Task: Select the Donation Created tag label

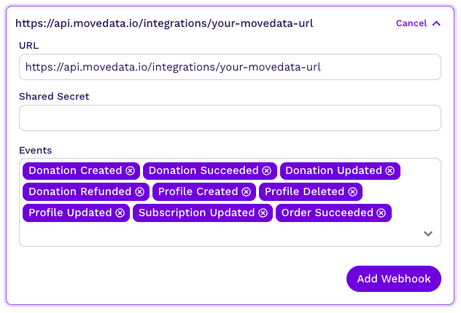Action: (x=74, y=170)
